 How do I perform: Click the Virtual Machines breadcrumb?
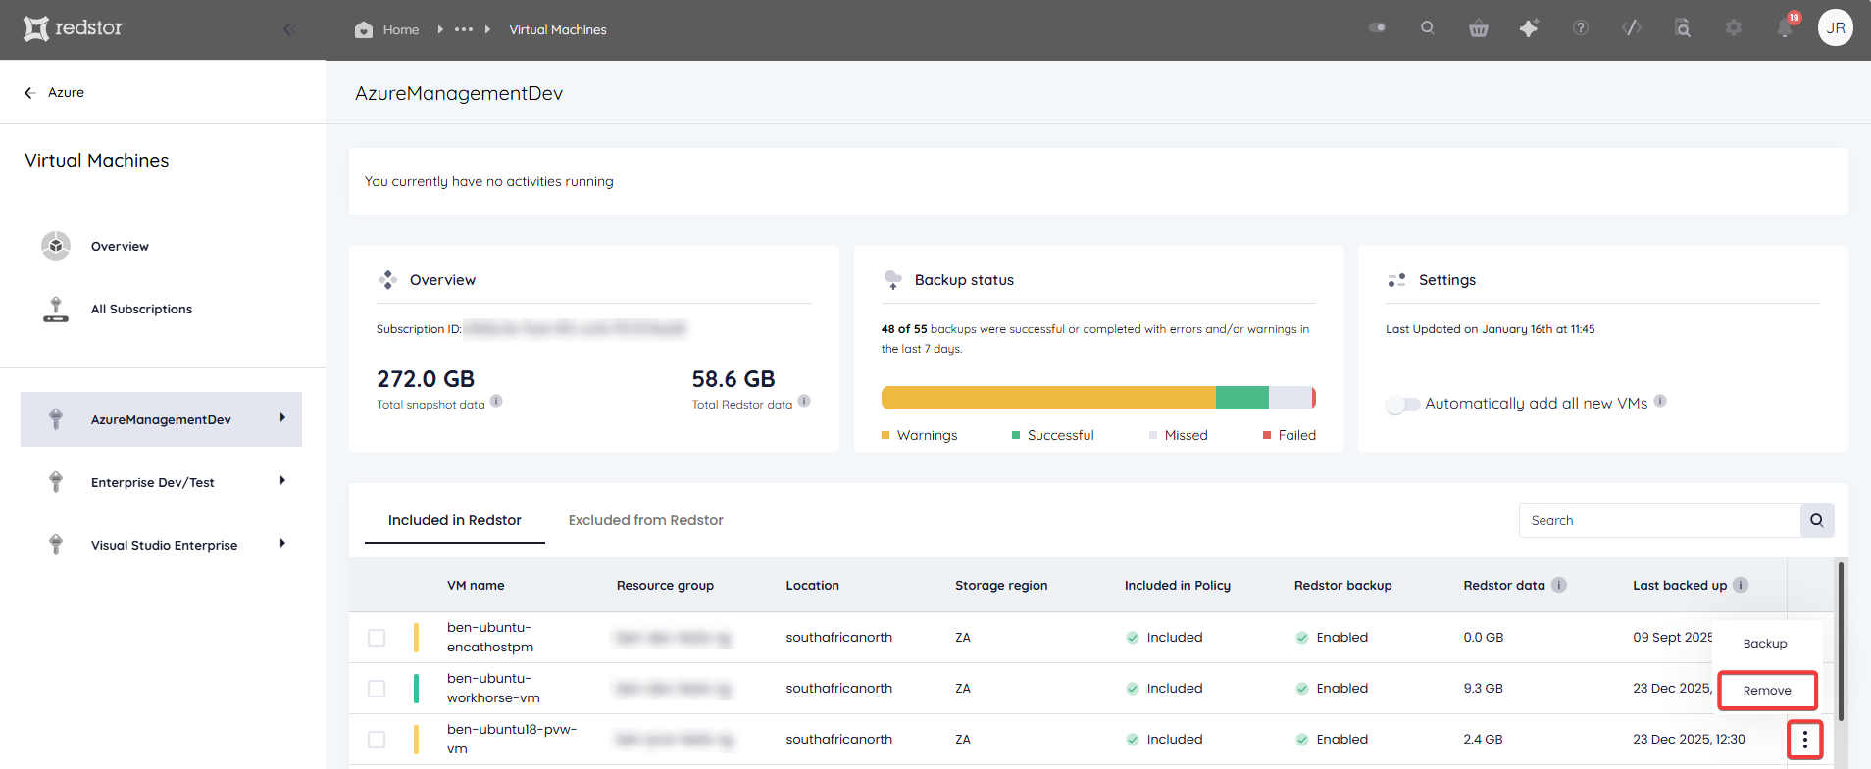(x=558, y=30)
